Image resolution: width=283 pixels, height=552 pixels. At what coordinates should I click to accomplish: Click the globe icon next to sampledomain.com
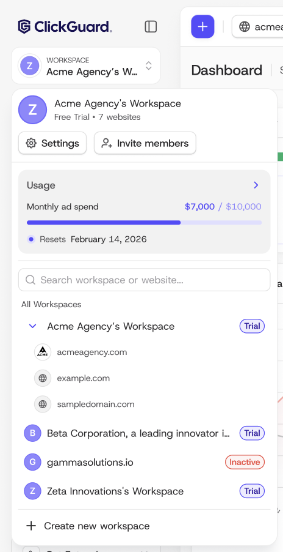click(43, 404)
